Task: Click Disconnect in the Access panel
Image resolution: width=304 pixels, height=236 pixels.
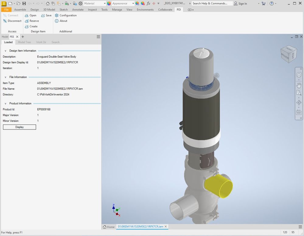Action: (12, 21)
